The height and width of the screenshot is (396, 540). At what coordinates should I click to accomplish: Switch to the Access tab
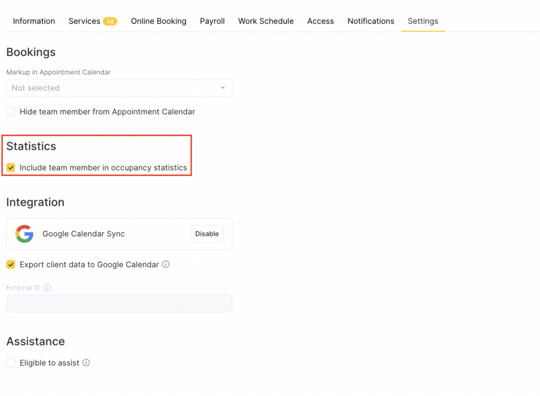point(321,21)
